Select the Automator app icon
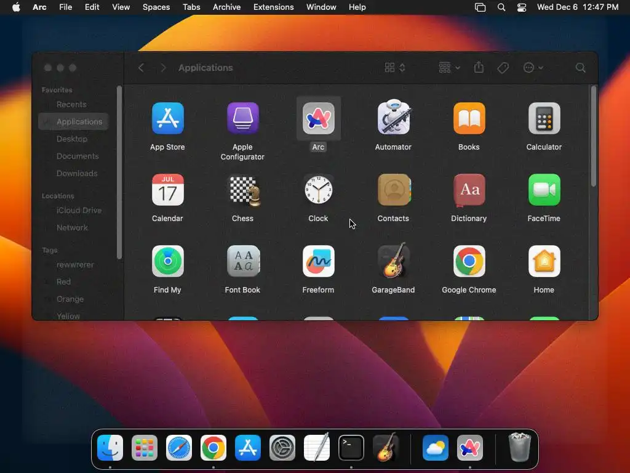 tap(393, 117)
